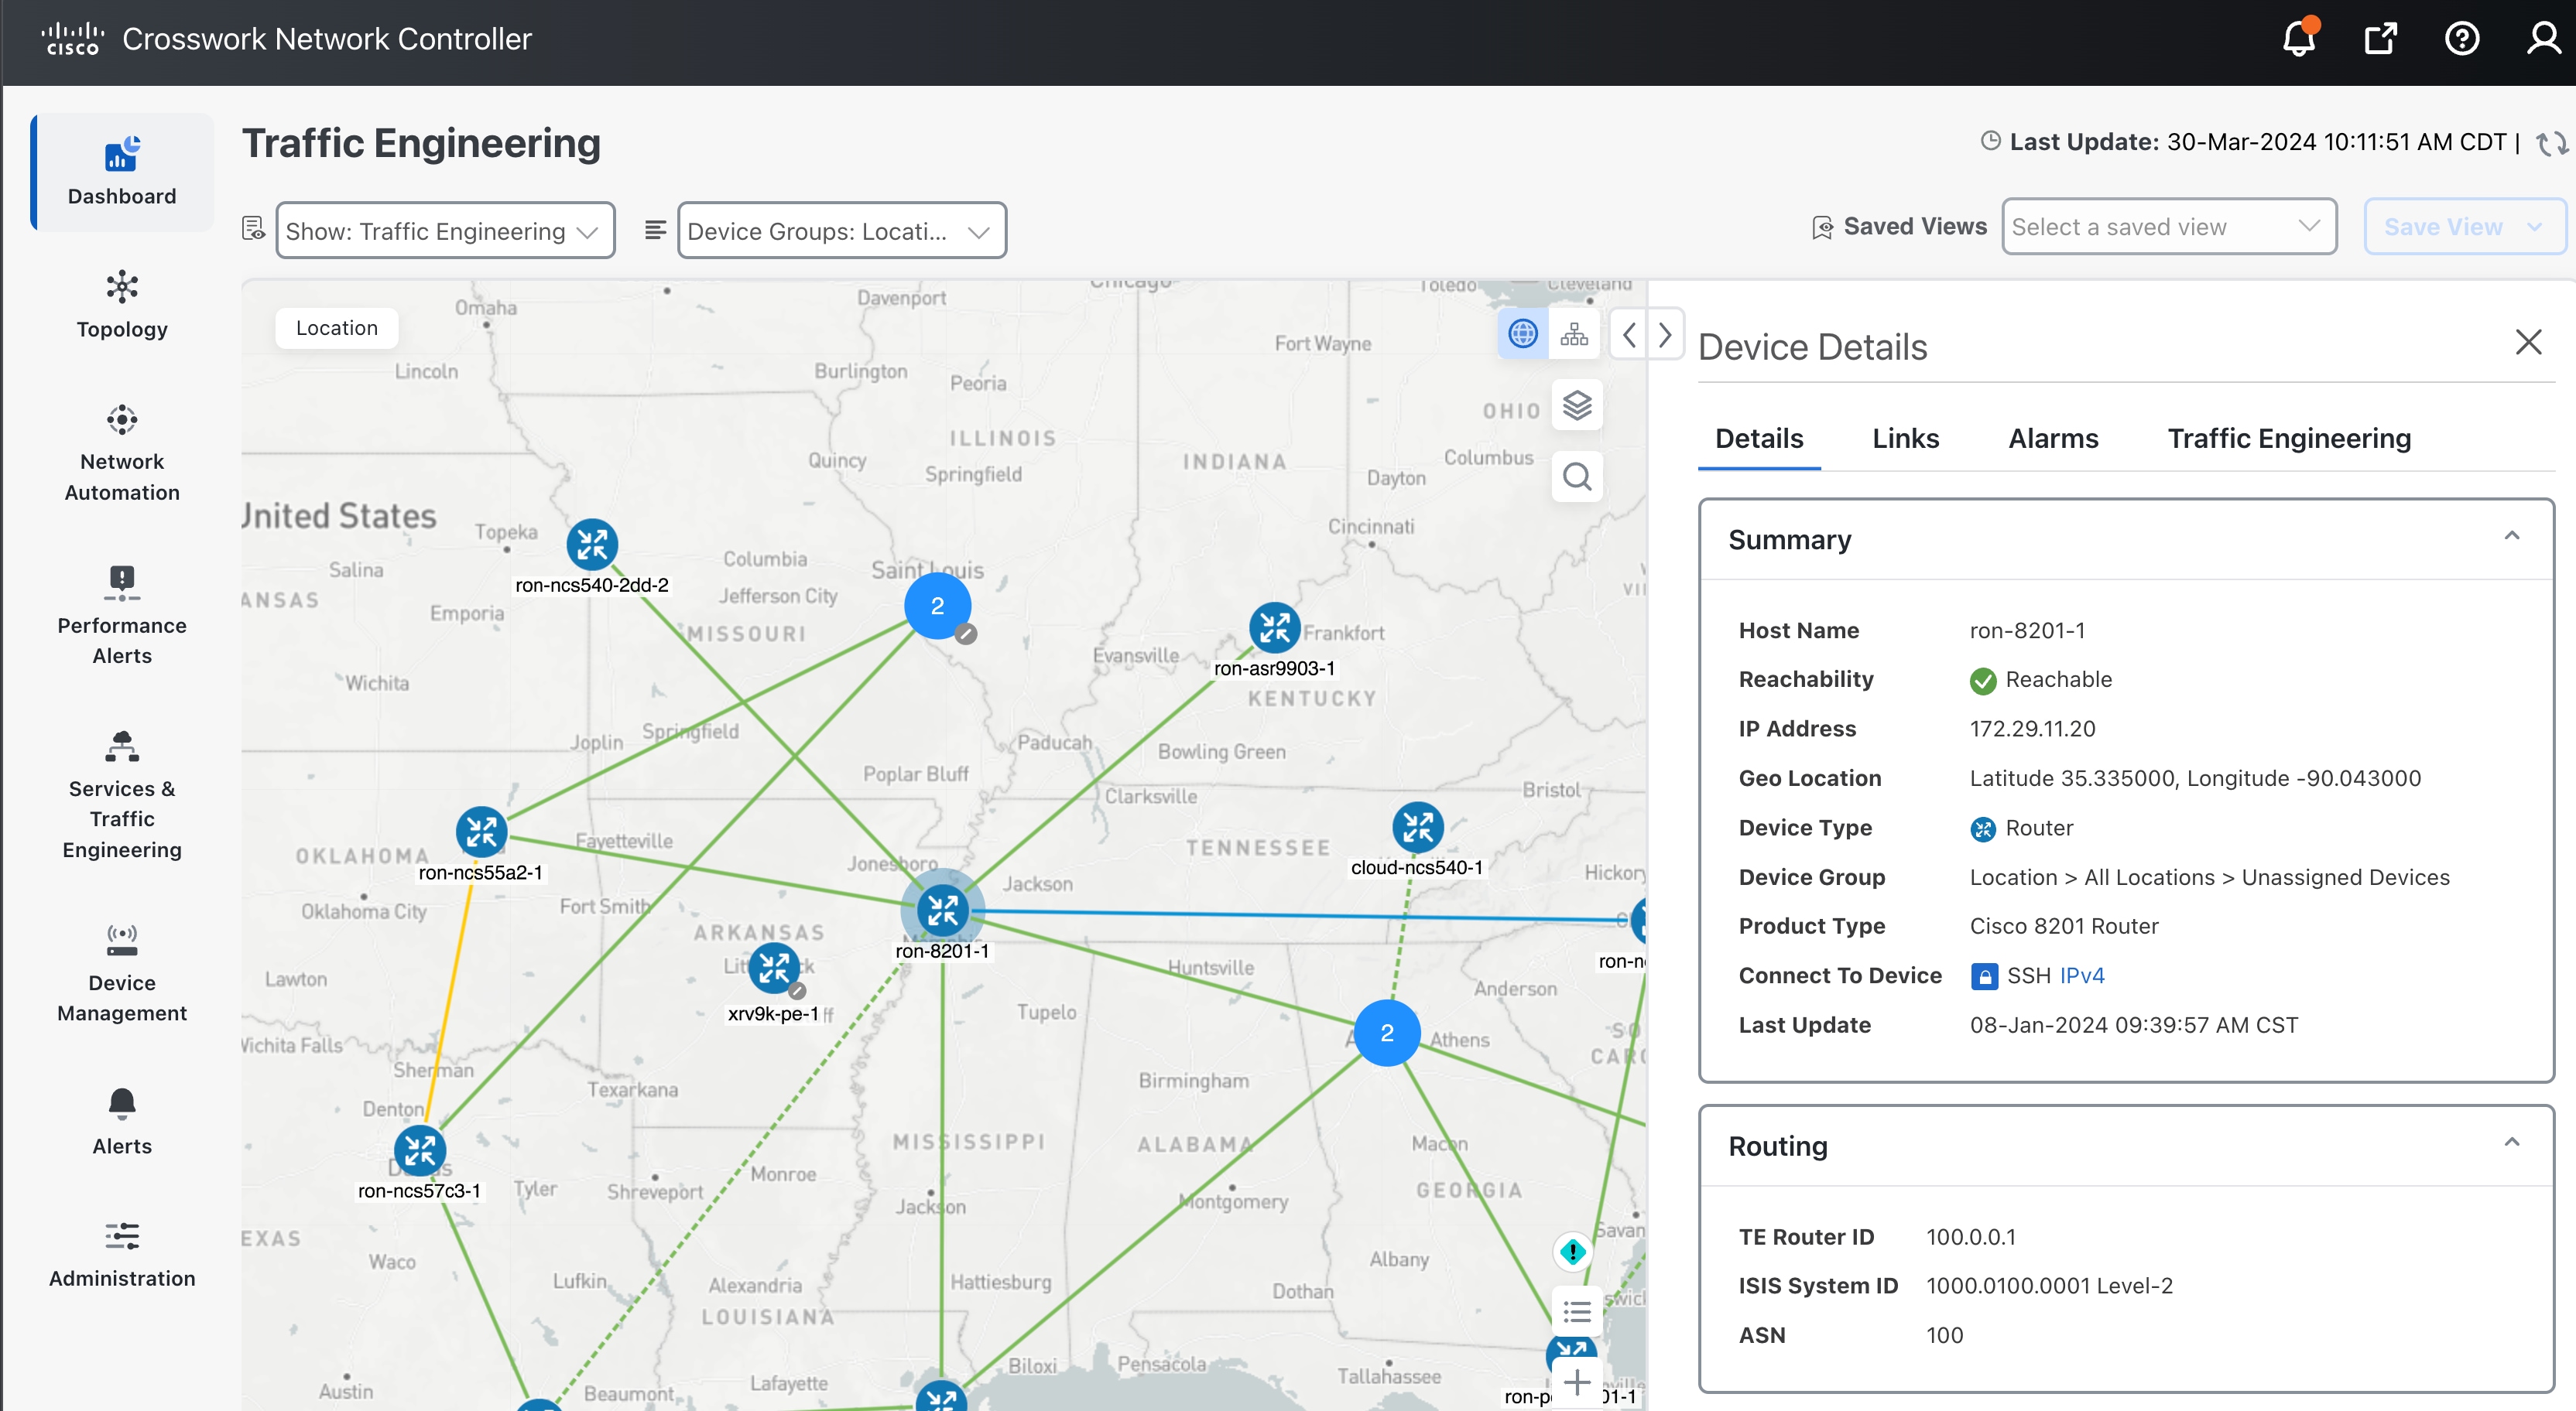The height and width of the screenshot is (1411, 2576).
Task: Select the xrv9k-pe-1 router node
Action: (x=773, y=967)
